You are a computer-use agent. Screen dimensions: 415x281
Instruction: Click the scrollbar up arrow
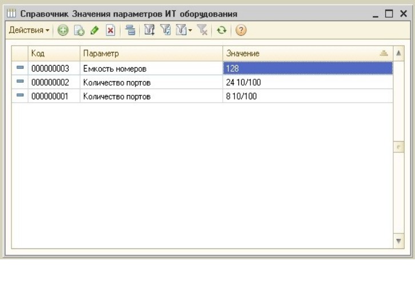tap(398, 53)
